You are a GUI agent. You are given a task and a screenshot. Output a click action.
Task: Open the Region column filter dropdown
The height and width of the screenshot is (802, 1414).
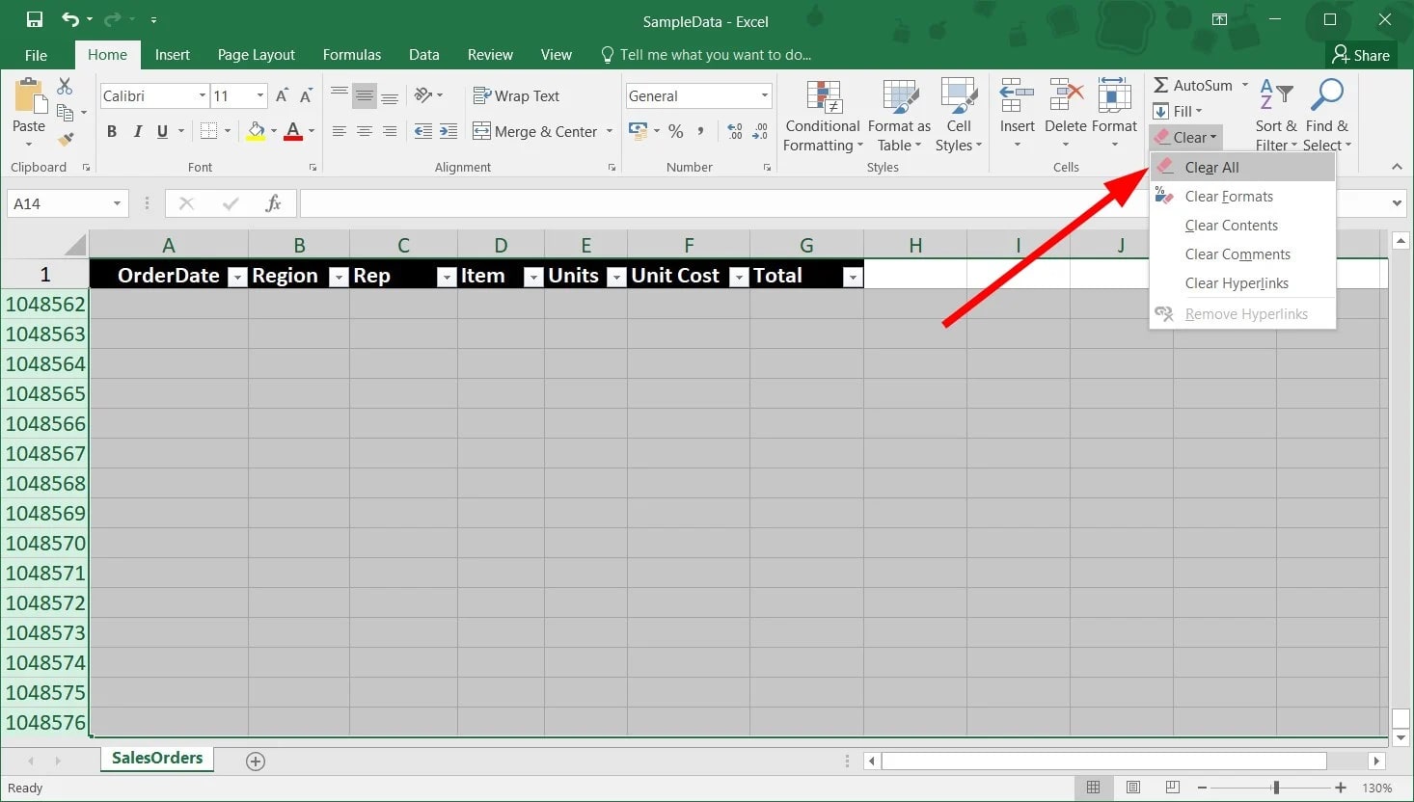338,277
